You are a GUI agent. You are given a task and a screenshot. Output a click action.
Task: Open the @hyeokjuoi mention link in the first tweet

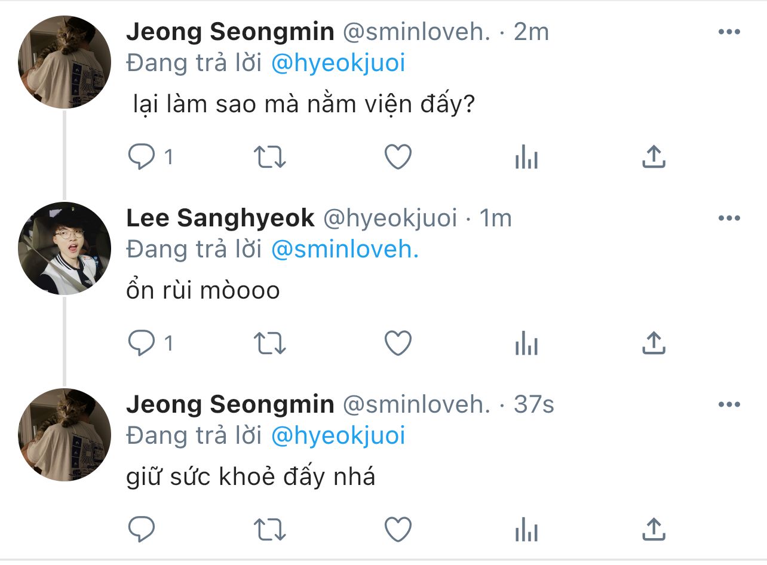click(338, 63)
